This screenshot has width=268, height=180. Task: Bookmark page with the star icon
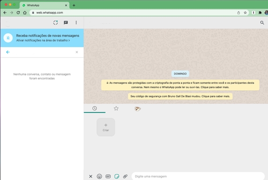(x=245, y=13)
